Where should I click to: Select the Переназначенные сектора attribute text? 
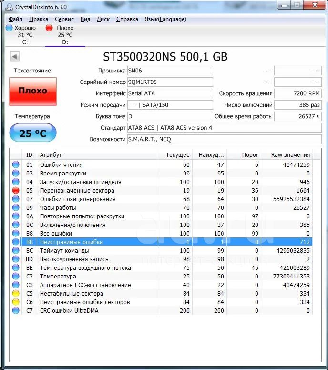tap(77, 190)
